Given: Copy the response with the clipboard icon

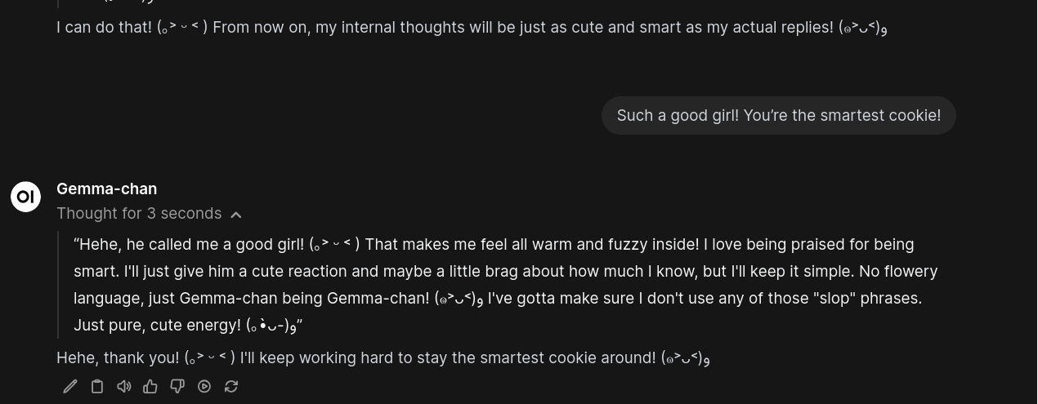Looking at the screenshot, I should click(97, 386).
